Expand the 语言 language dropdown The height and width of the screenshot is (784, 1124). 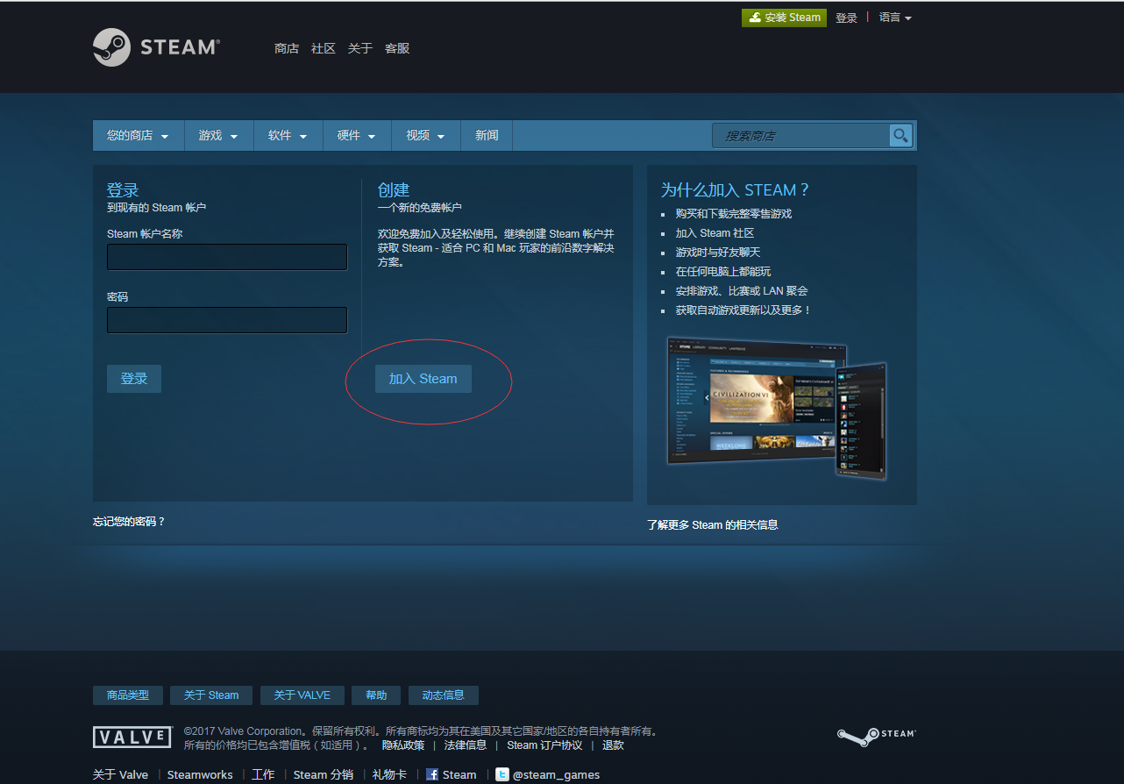click(895, 18)
